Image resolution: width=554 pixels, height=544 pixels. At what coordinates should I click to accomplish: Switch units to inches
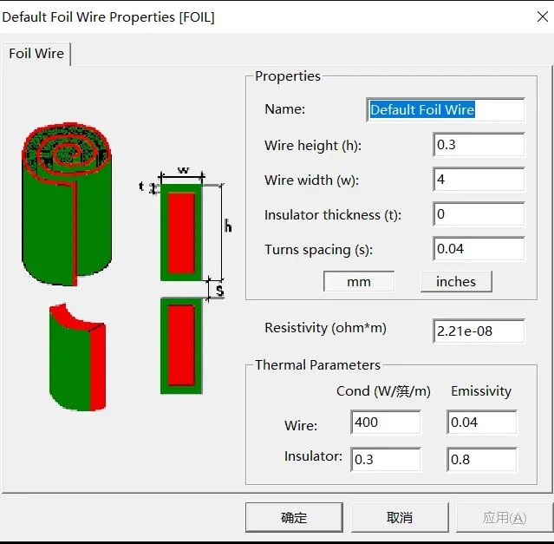tap(456, 281)
